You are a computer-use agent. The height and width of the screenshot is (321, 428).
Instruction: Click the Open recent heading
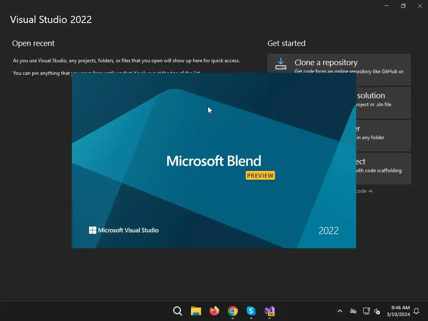[33, 43]
